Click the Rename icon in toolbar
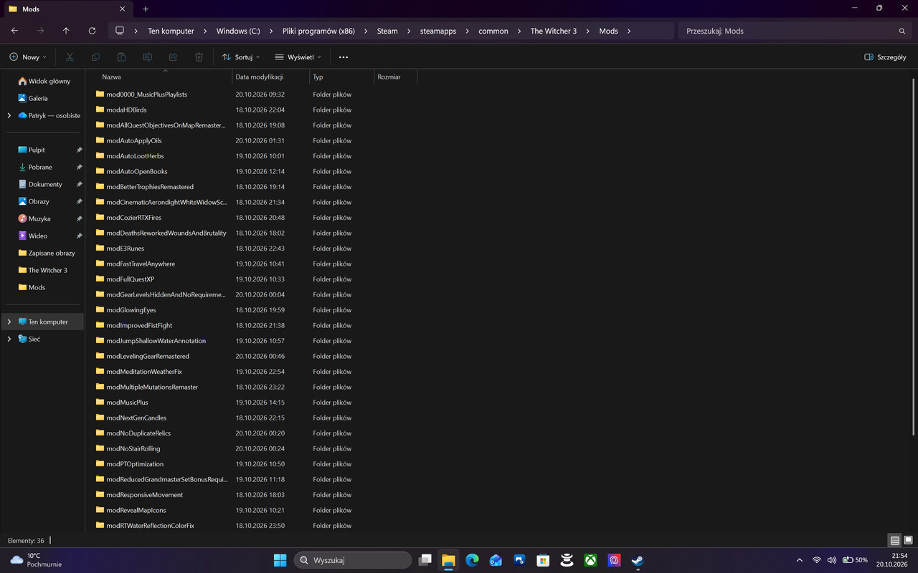The image size is (918, 573). click(x=147, y=57)
